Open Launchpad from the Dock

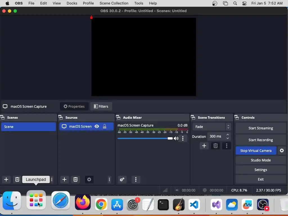click(x=36, y=200)
